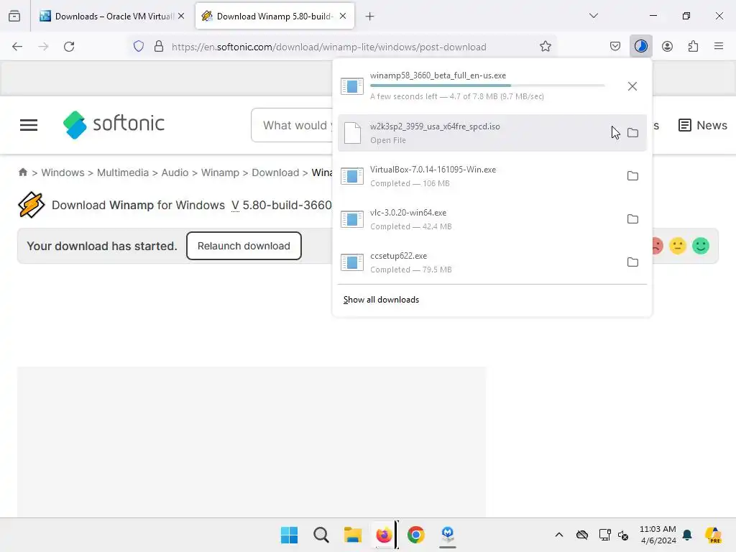Image resolution: width=736 pixels, height=552 pixels.
Task: Bookmark this page with star icon
Action: point(545,47)
